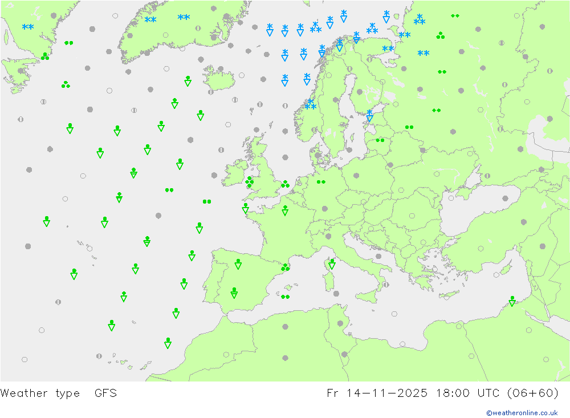Select the shower symbol over northern Spain
Screen dimensions: 570x418
pyautogui.click(x=238, y=264)
